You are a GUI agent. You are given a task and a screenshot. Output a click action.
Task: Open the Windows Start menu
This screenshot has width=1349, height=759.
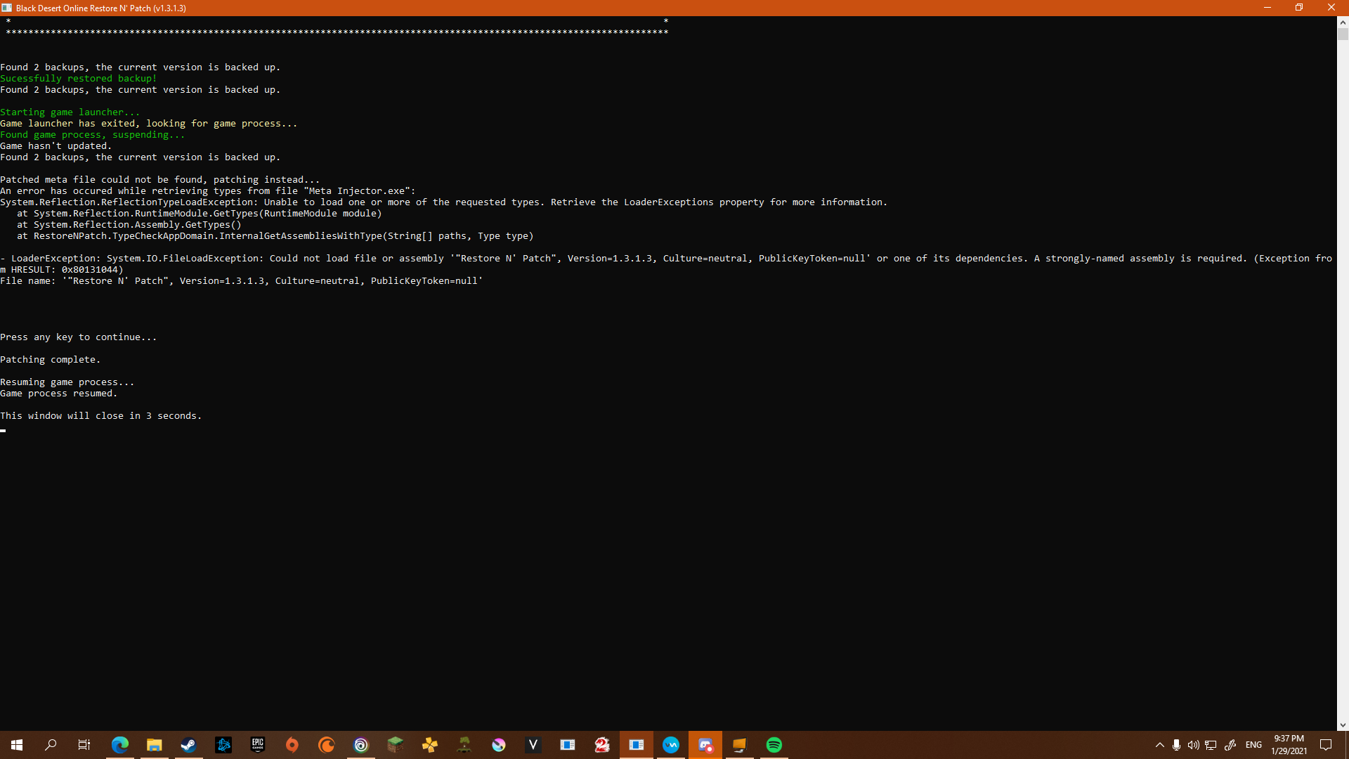[17, 745]
